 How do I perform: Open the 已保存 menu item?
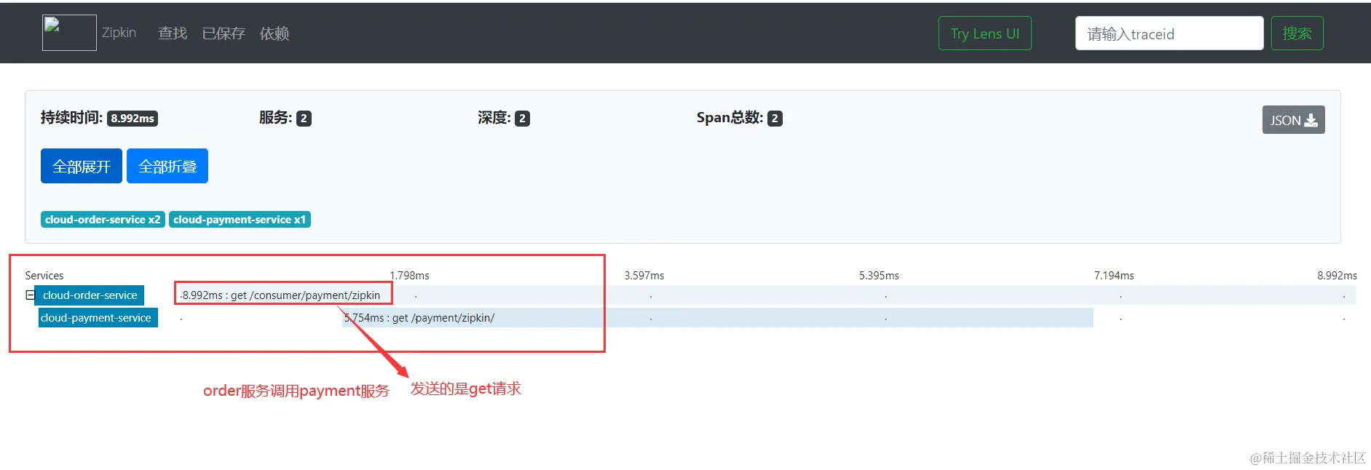pos(224,33)
